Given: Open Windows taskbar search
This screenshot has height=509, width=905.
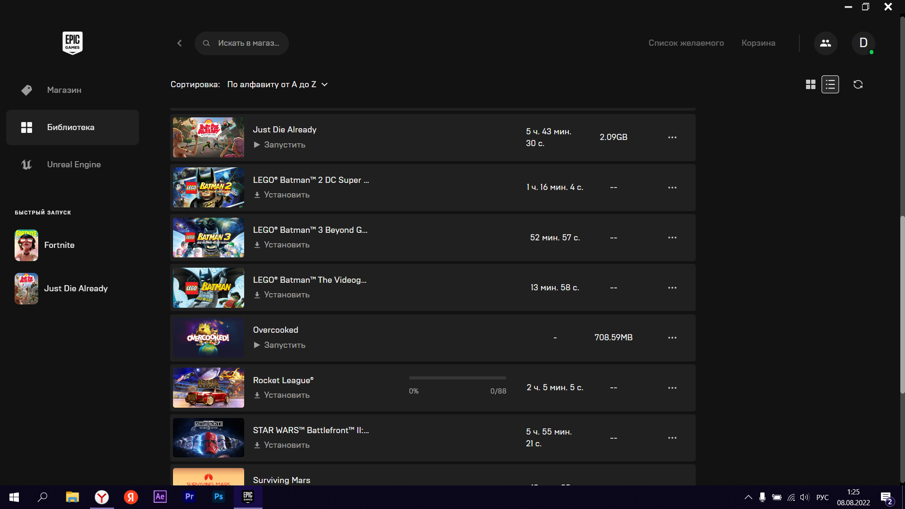Looking at the screenshot, I should coord(43,497).
